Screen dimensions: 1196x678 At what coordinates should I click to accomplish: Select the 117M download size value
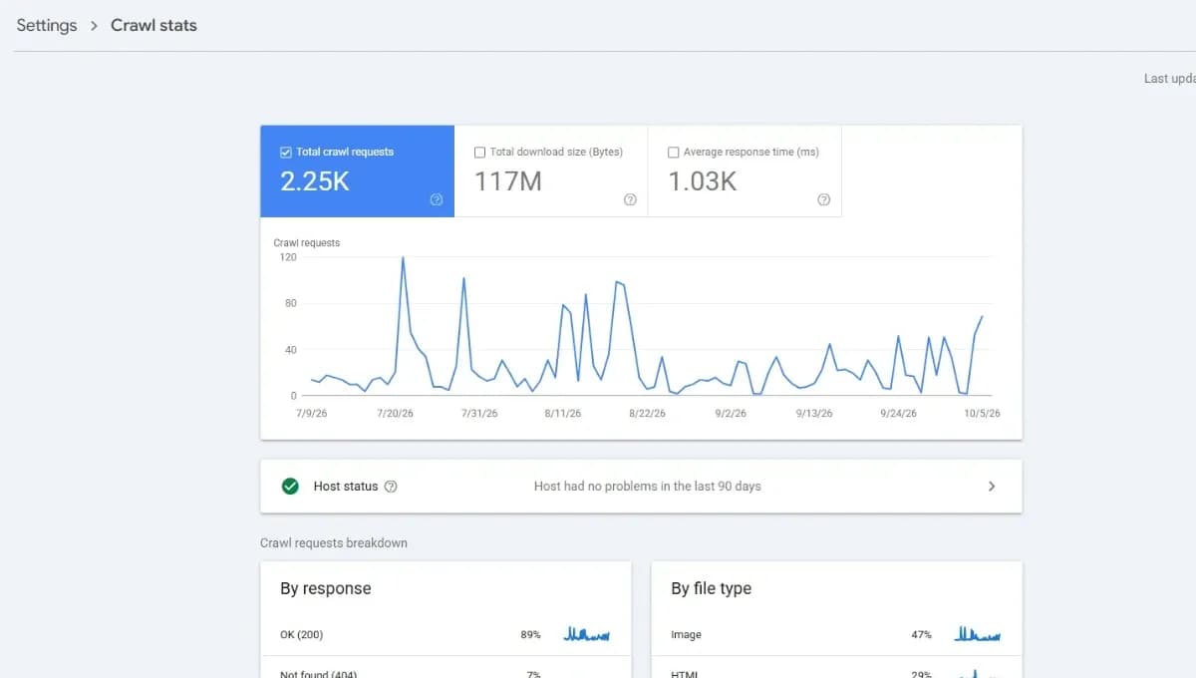click(508, 181)
